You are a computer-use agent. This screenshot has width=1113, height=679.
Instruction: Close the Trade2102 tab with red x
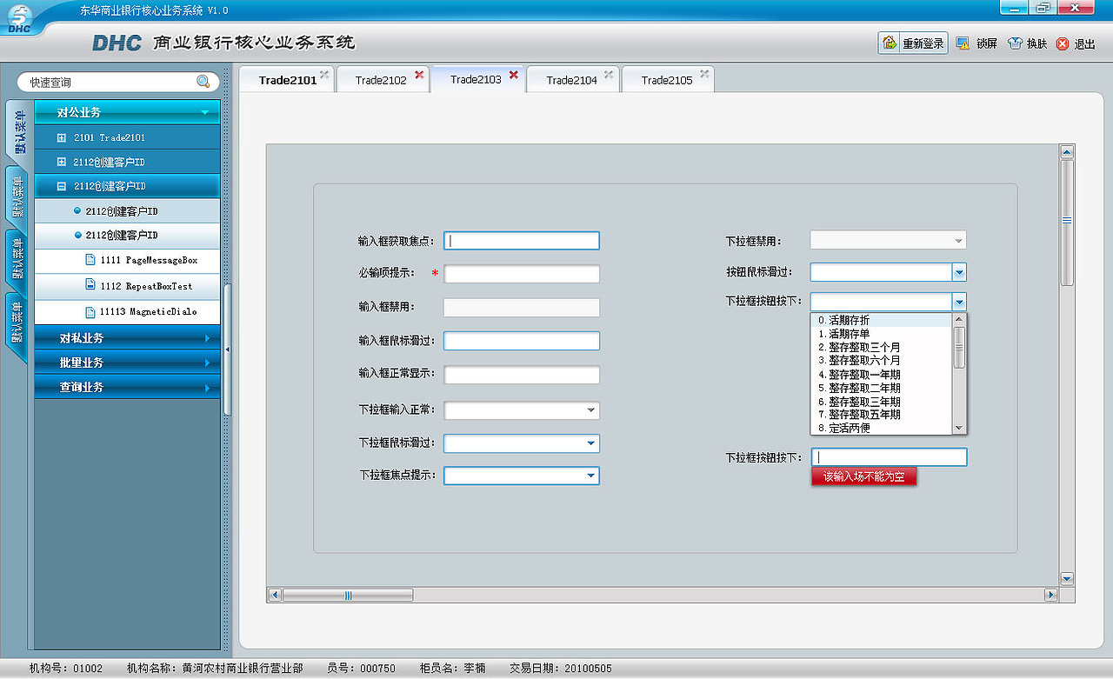click(x=419, y=75)
